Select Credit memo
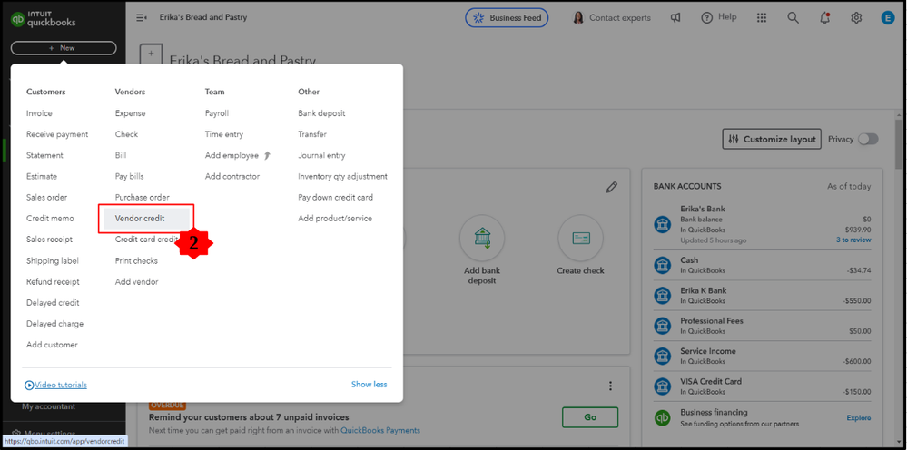Viewport: 907px width, 450px height. point(50,219)
